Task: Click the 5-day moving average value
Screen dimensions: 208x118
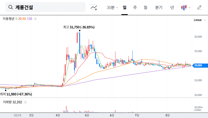Action: click(x=16, y=19)
